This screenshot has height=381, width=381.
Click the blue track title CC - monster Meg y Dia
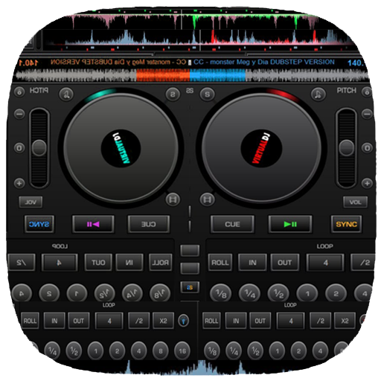(264, 62)
